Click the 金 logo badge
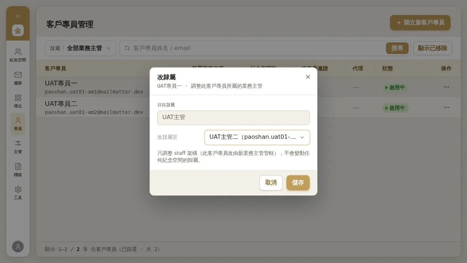 point(18,30)
